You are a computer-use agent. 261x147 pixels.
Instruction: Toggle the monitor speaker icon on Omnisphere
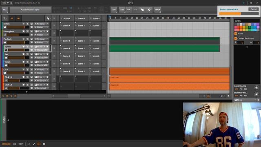click(x=47, y=31)
